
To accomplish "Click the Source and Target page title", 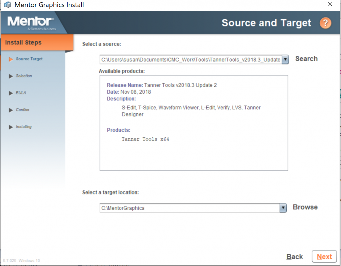I will pos(266,23).
